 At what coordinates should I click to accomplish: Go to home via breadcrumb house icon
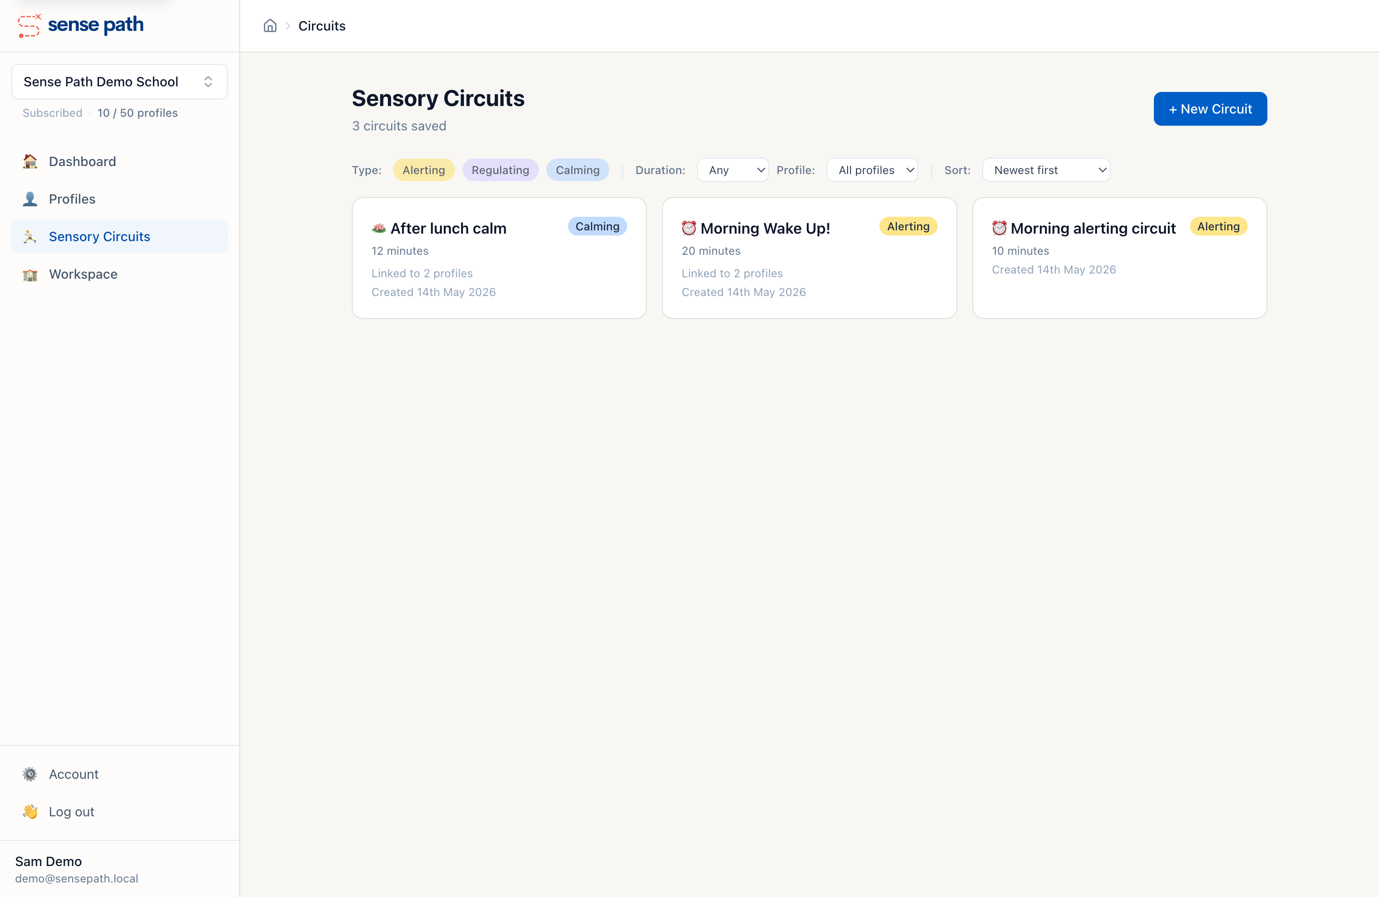(x=270, y=26)
